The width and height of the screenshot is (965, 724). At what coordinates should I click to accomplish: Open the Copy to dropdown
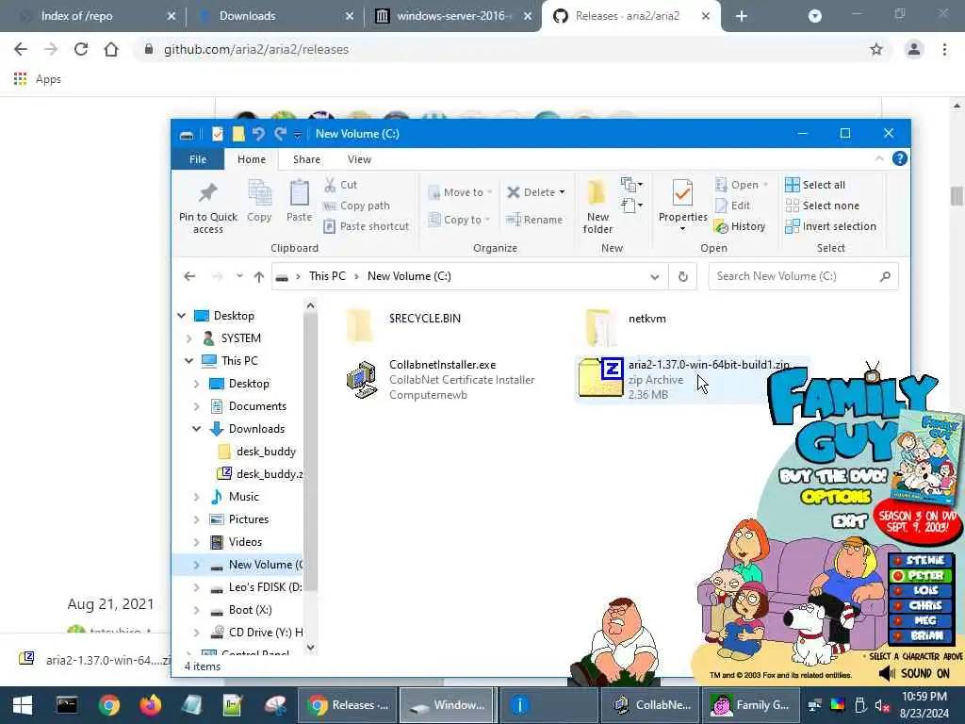[460, 219]
